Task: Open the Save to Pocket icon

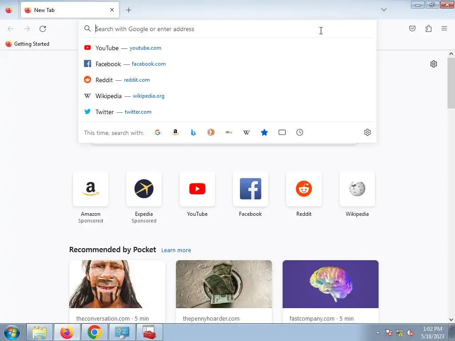Action: [x=412, y=28]
